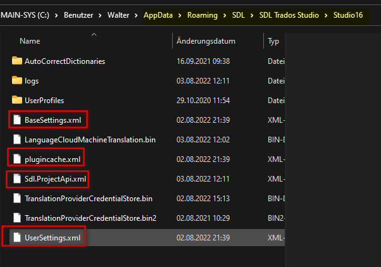Open the AutoCorrectDictionaries folder icon
The width and height of the screenshot is (381, 267).
(x=17, y=61)
